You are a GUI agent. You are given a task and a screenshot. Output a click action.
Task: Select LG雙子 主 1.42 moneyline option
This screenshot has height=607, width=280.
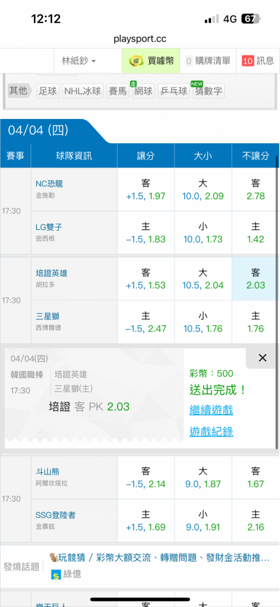255,232
